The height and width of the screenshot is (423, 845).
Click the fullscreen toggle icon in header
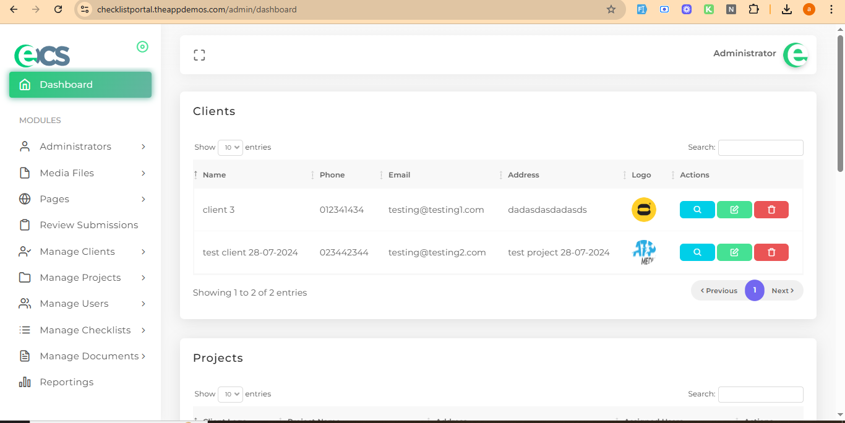(199, 55)
